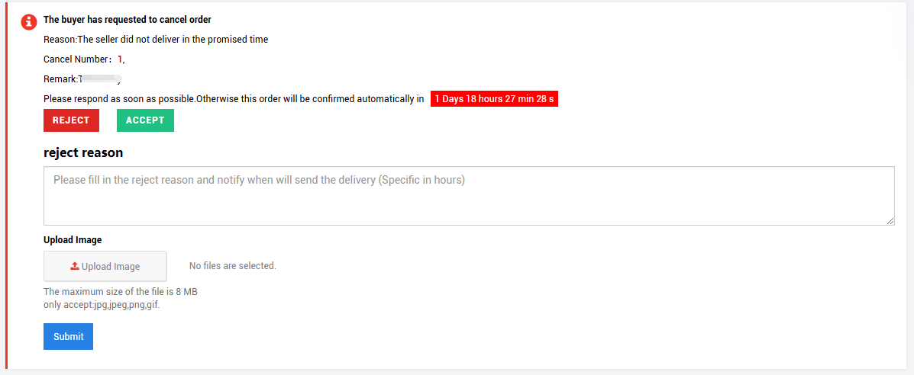Click the upload arrow icon
Viewport: 914px width, 375px height.
click(75, 266)
